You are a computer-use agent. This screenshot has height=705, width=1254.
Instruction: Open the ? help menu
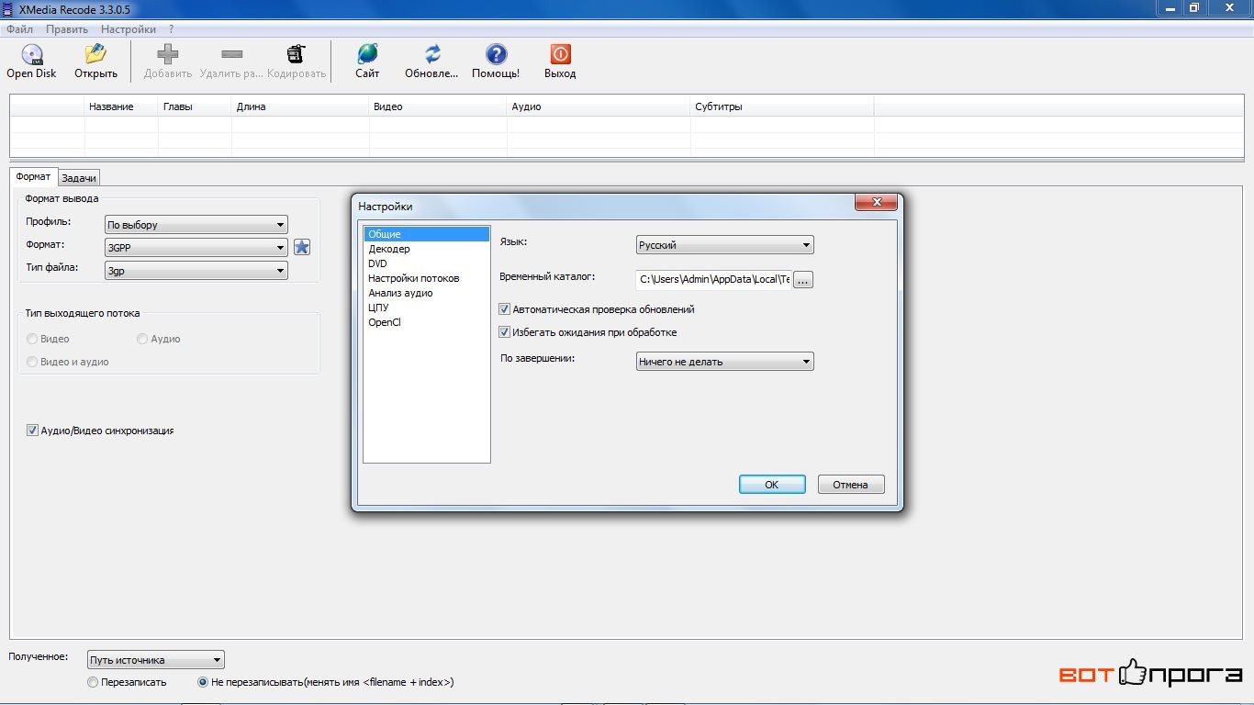click(x=171, y=29)
